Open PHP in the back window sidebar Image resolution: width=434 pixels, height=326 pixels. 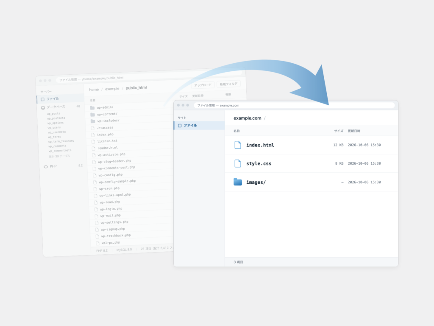click(63, 166)
